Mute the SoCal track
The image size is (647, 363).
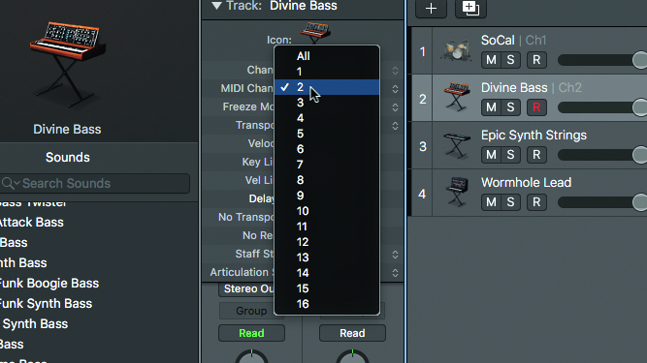pos(491,60)
